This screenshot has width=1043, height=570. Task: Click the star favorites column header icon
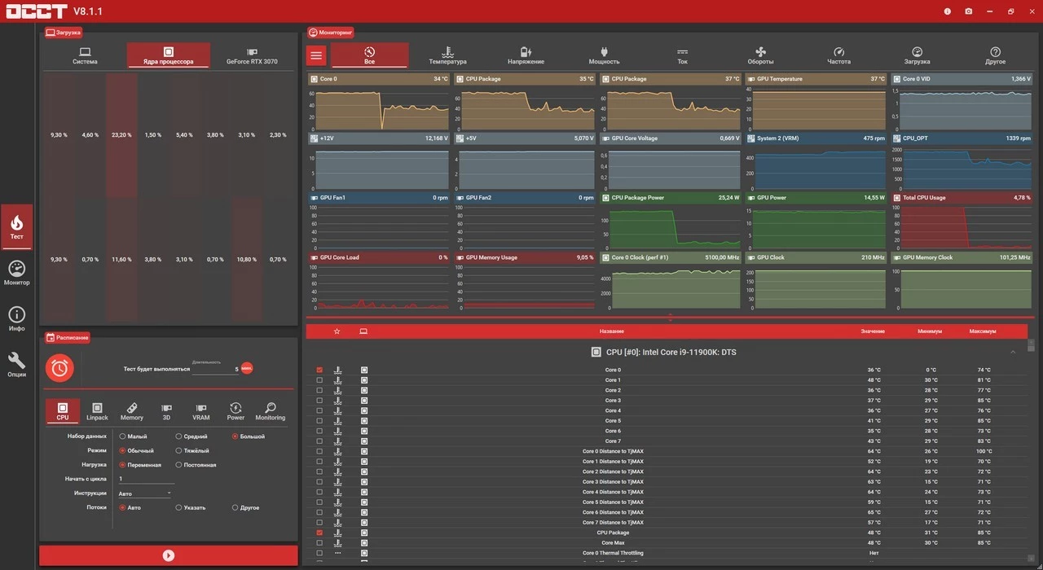click(x=337, y=331)
